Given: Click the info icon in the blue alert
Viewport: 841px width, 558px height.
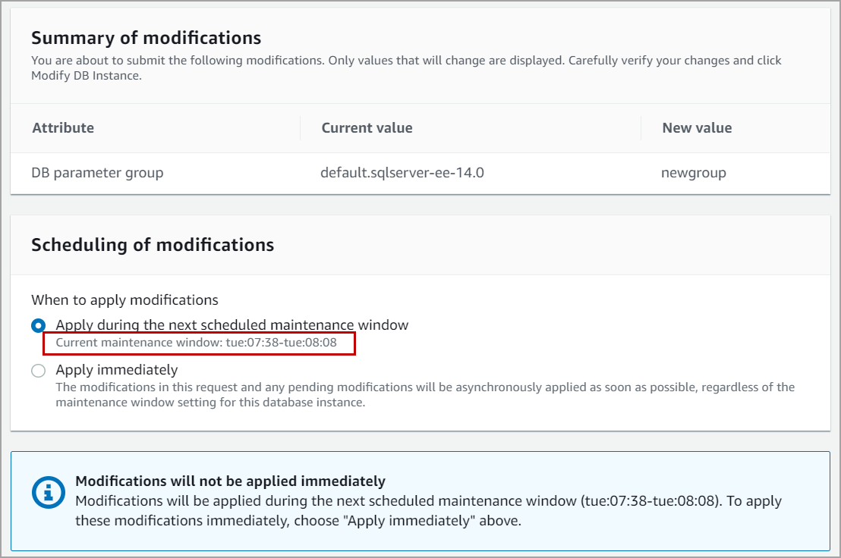Looking at the screenshot, I should (48, 492).
